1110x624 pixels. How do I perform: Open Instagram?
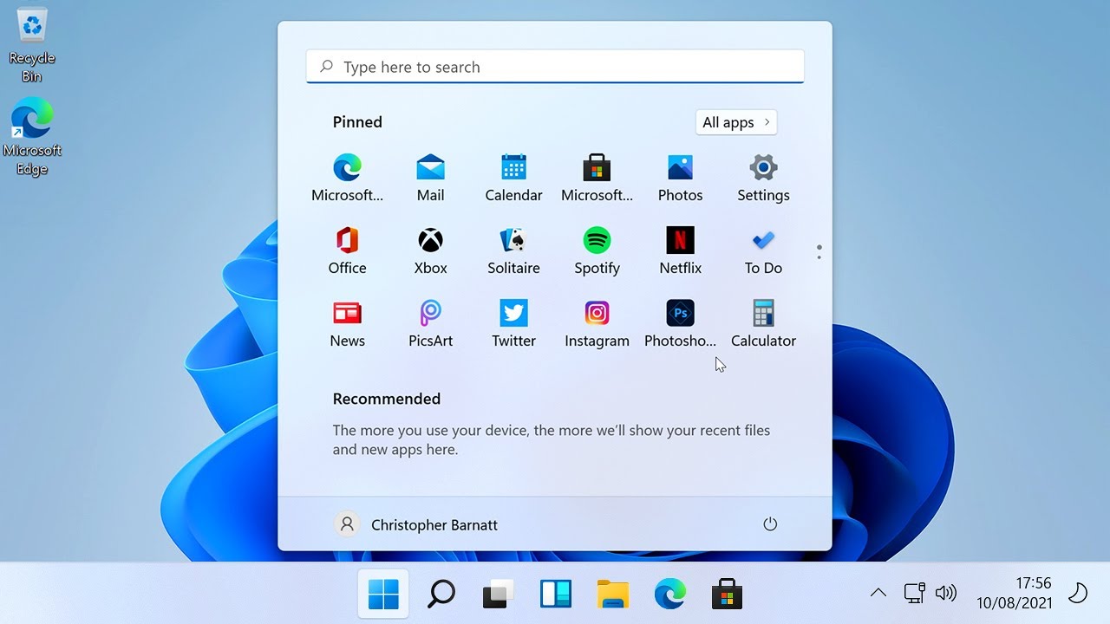click(x=597, y=324)
